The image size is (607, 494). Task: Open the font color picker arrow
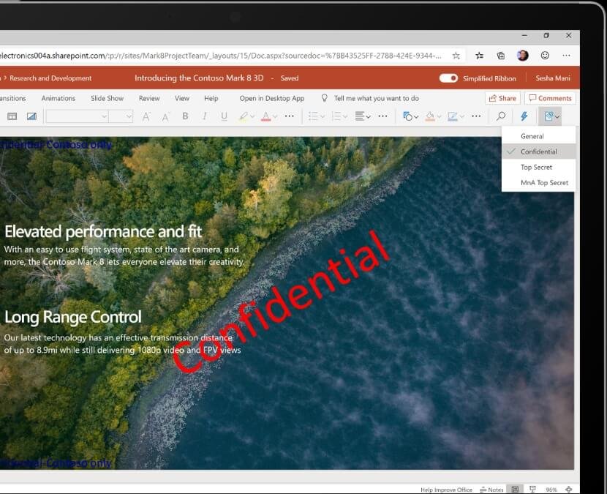[275, 116]
